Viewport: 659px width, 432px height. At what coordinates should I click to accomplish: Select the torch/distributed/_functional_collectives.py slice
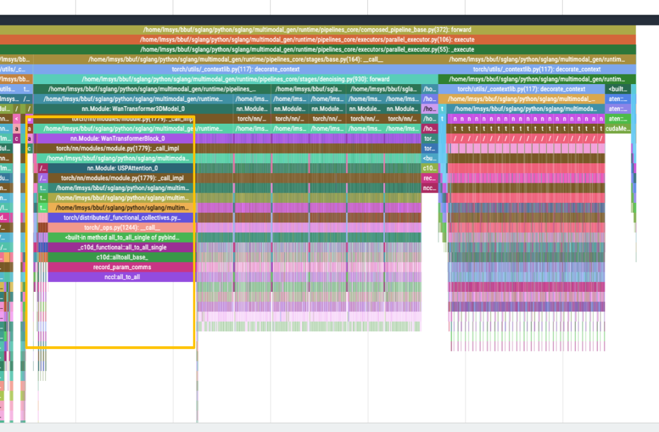(x=121, y=218)
